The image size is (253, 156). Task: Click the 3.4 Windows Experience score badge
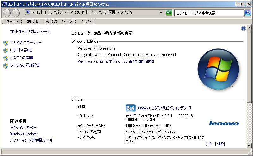point(130,108)
